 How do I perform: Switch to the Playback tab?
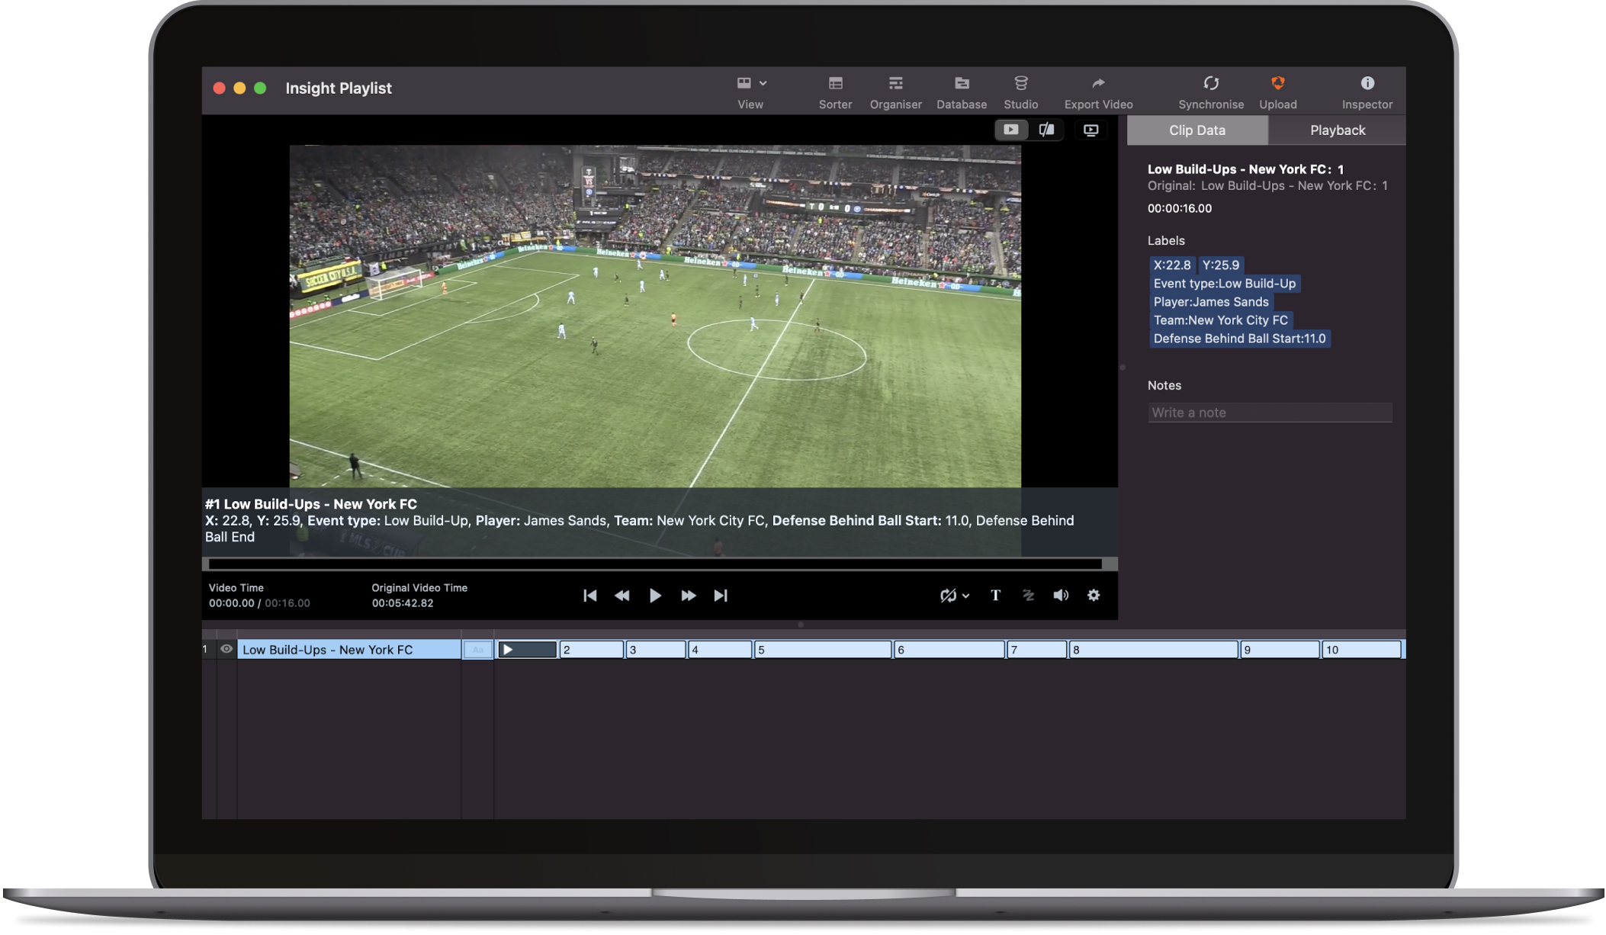1337,130
